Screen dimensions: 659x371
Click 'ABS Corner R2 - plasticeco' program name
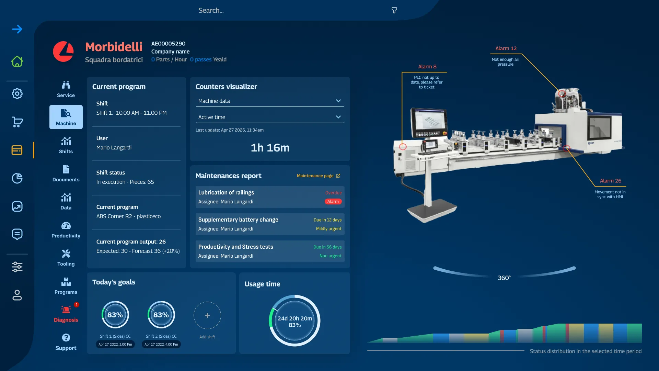[x=128, y=216]
